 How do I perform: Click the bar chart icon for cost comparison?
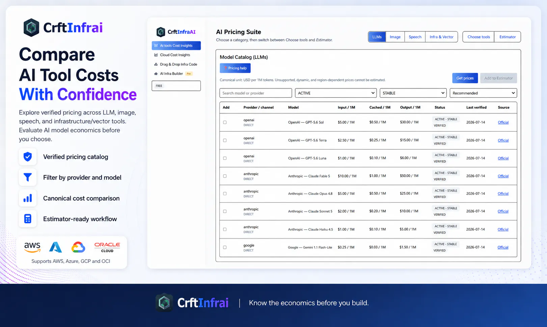coord(28,198)
